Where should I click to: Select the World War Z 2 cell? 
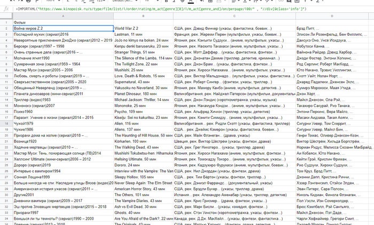point(143,28)
